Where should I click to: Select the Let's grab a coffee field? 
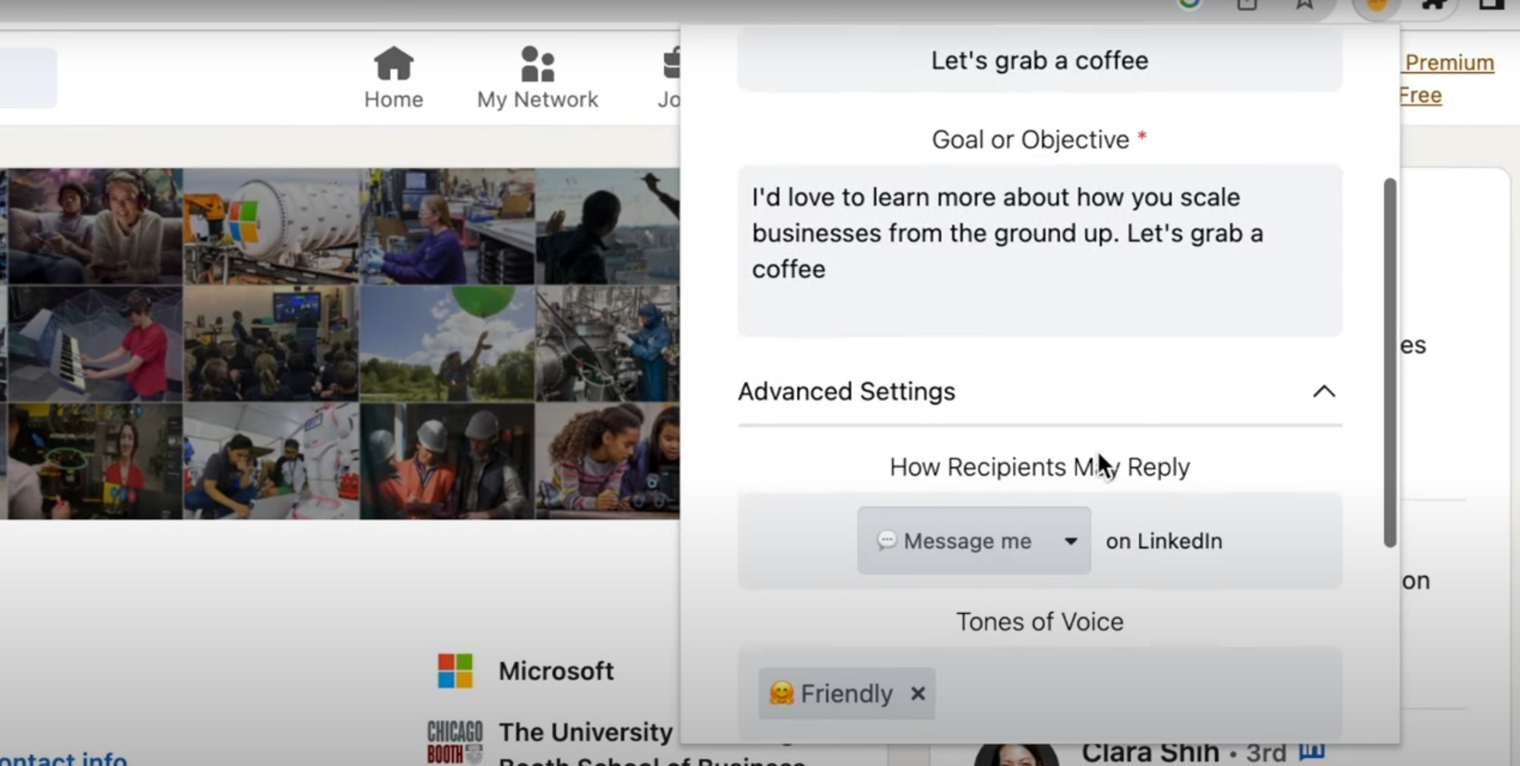coord(1039,61)
